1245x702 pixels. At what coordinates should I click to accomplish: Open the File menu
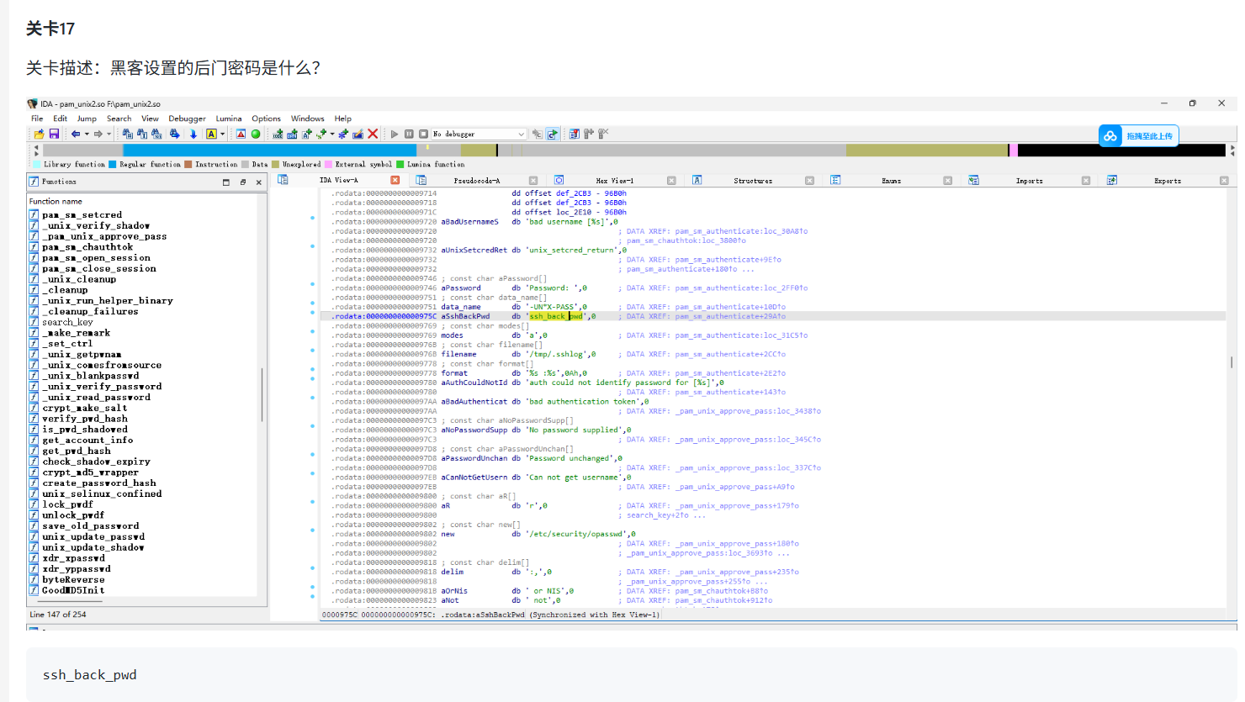tap(37, 119)
